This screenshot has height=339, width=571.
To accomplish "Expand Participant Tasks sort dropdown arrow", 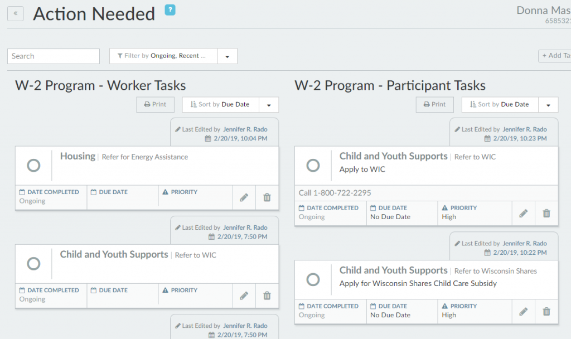I will point(548,105).
